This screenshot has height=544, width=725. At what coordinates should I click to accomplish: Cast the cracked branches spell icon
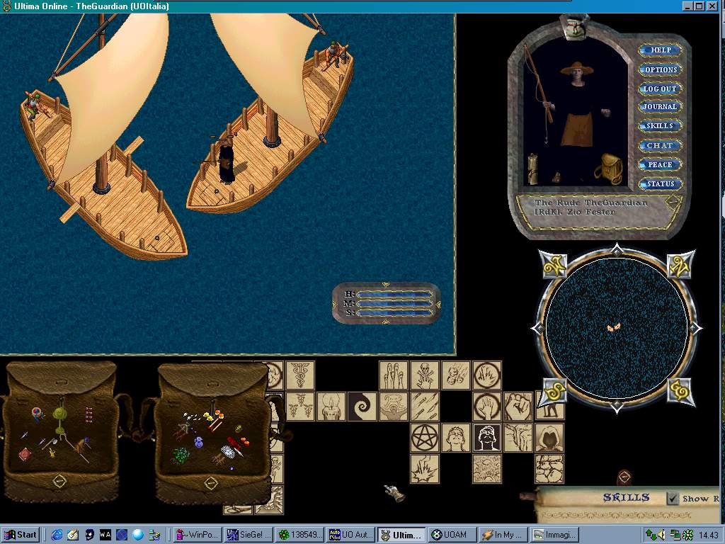[x=518, y=438]
